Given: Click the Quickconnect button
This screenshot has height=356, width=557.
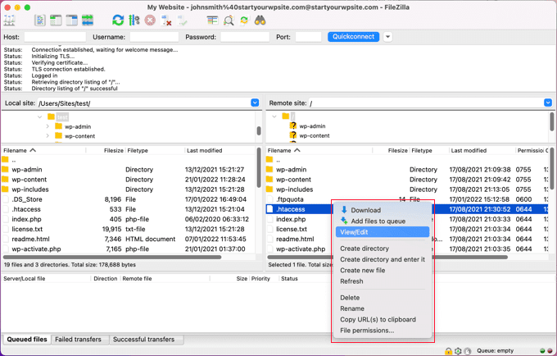Looking at the screenshot, I should pos(354,37).
